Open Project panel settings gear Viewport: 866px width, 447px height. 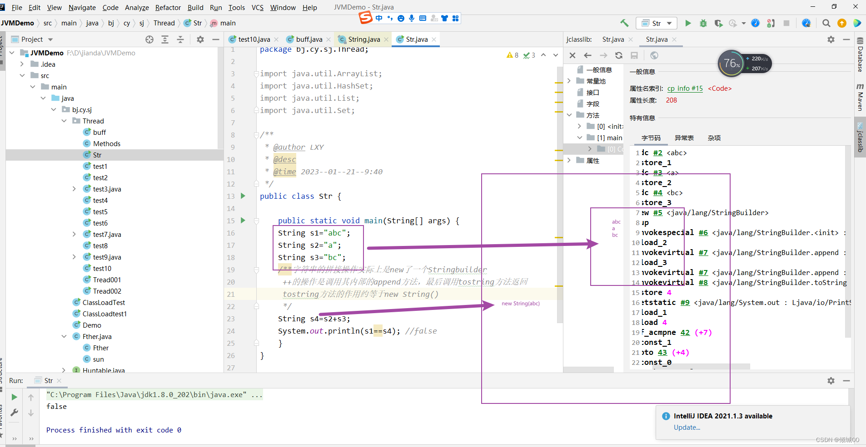click(200, 39)
